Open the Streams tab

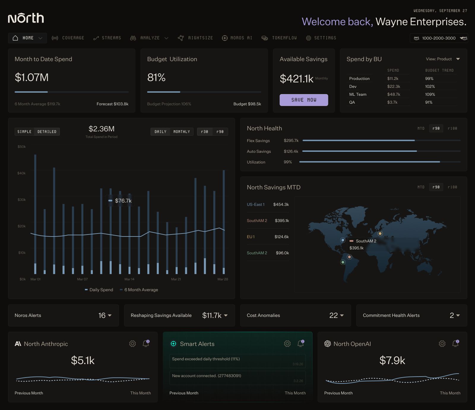tap(107, 38)
